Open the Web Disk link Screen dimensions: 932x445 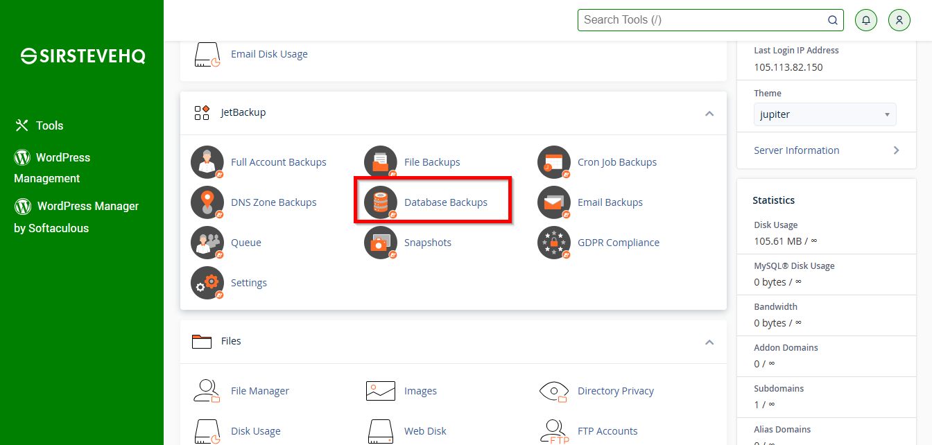[x=426, y=431]
